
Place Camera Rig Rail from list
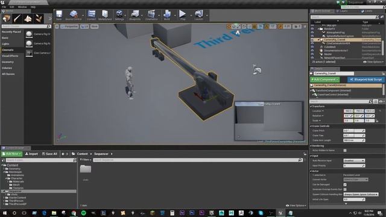(x=38, y=43)
